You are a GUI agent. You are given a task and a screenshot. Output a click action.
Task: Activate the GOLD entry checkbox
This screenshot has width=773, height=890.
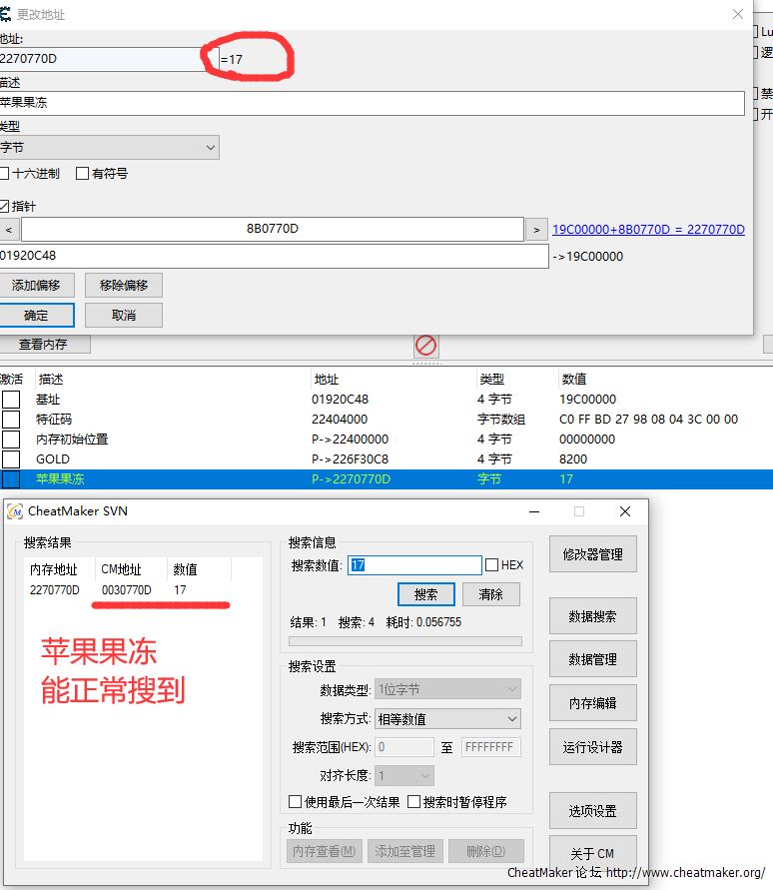pyautogui.click(x=11, y=459)
